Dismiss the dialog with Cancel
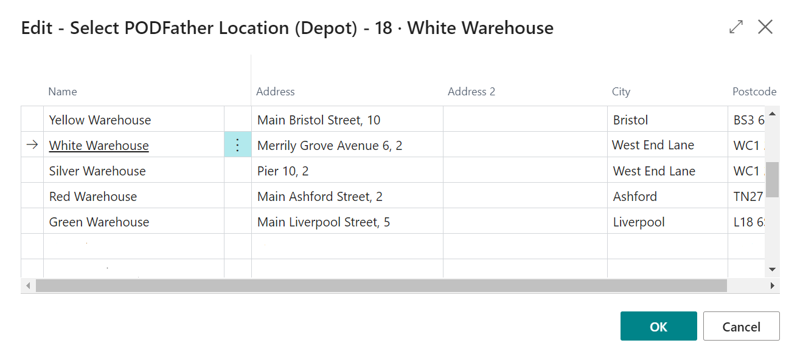Viewport: 800px width, 360px height. (741, 326)
